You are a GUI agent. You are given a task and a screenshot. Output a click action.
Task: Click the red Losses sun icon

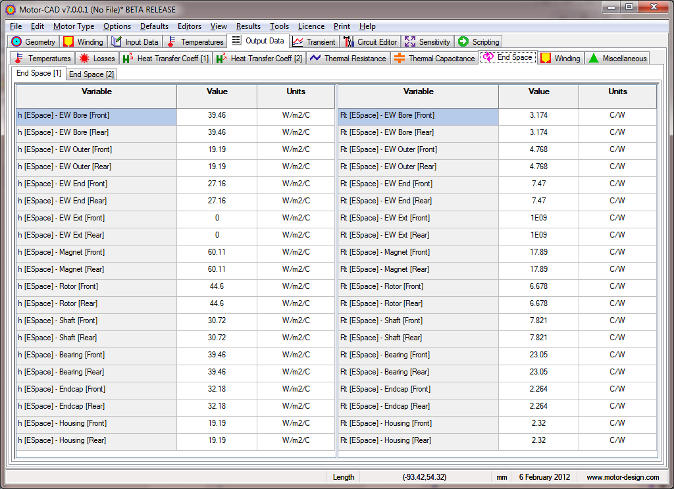click(x=84, y=58)
